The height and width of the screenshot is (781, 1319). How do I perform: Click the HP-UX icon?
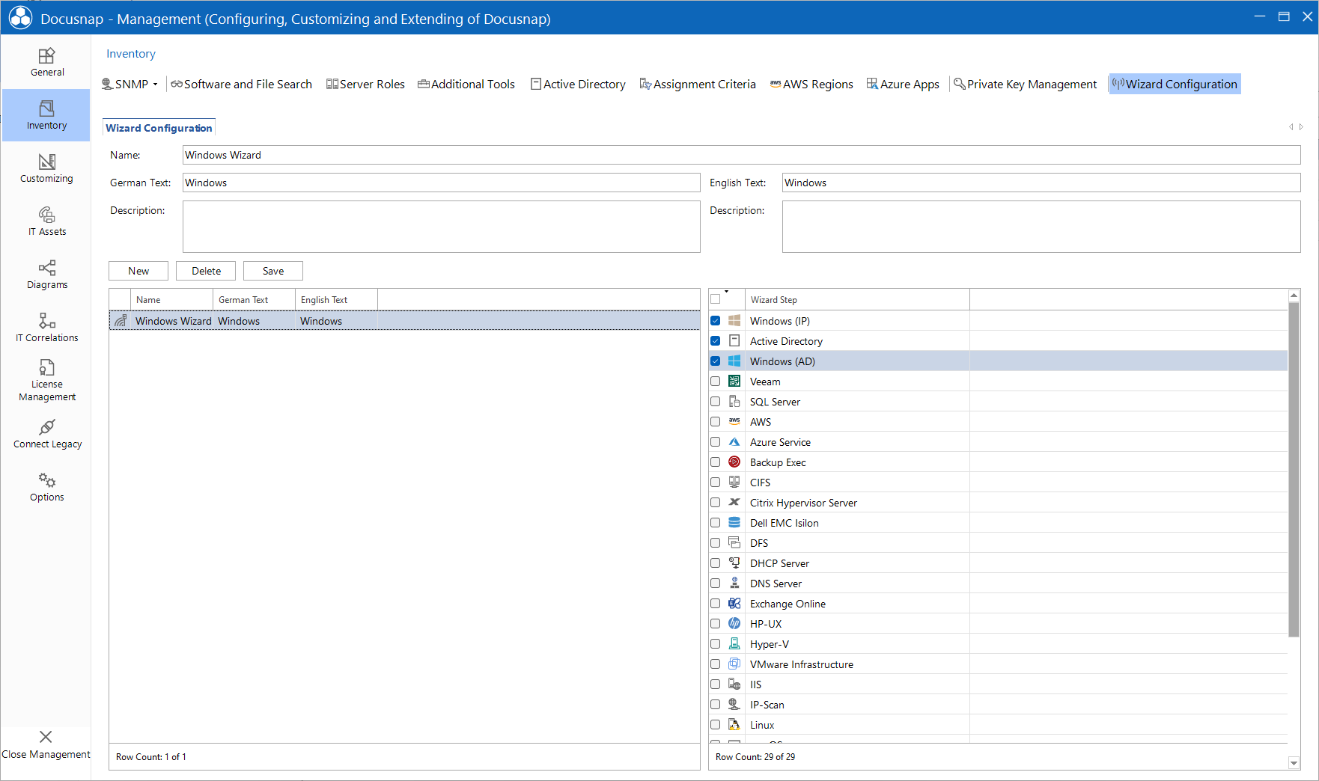pyautogui.click(x=734, y=624)
